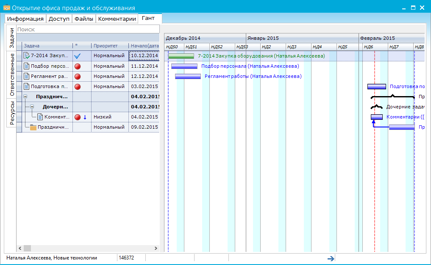Select the task name 7-2014 Закуп...
Screen dimensions: 431x265
point(50,55)
